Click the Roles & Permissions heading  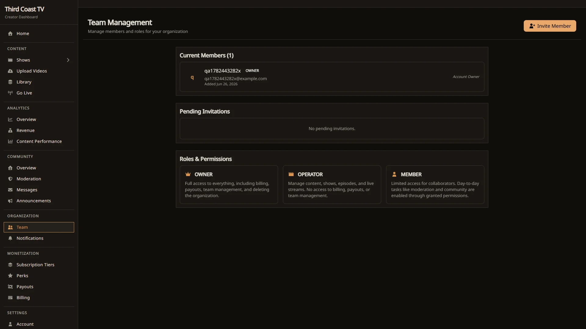tap(205, 159)
